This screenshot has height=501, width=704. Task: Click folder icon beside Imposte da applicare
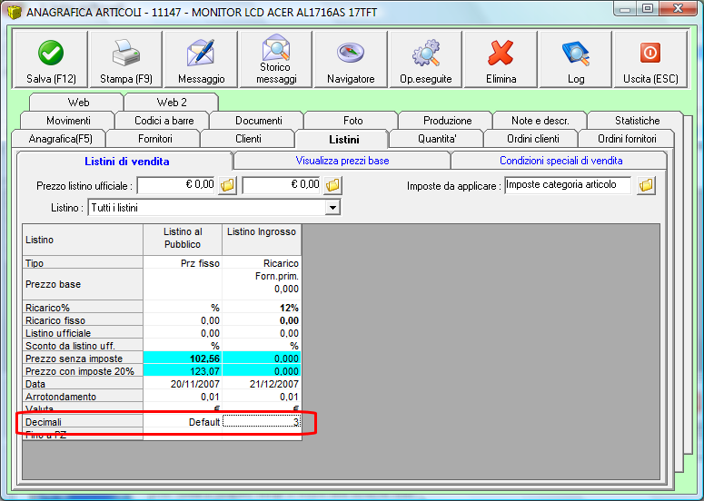[646, 185]
